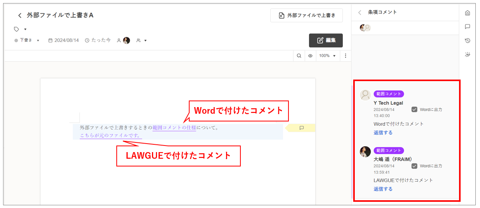Open the three-dot more options menu
This screenshot has width=480, height=208.
pos(345,56)
